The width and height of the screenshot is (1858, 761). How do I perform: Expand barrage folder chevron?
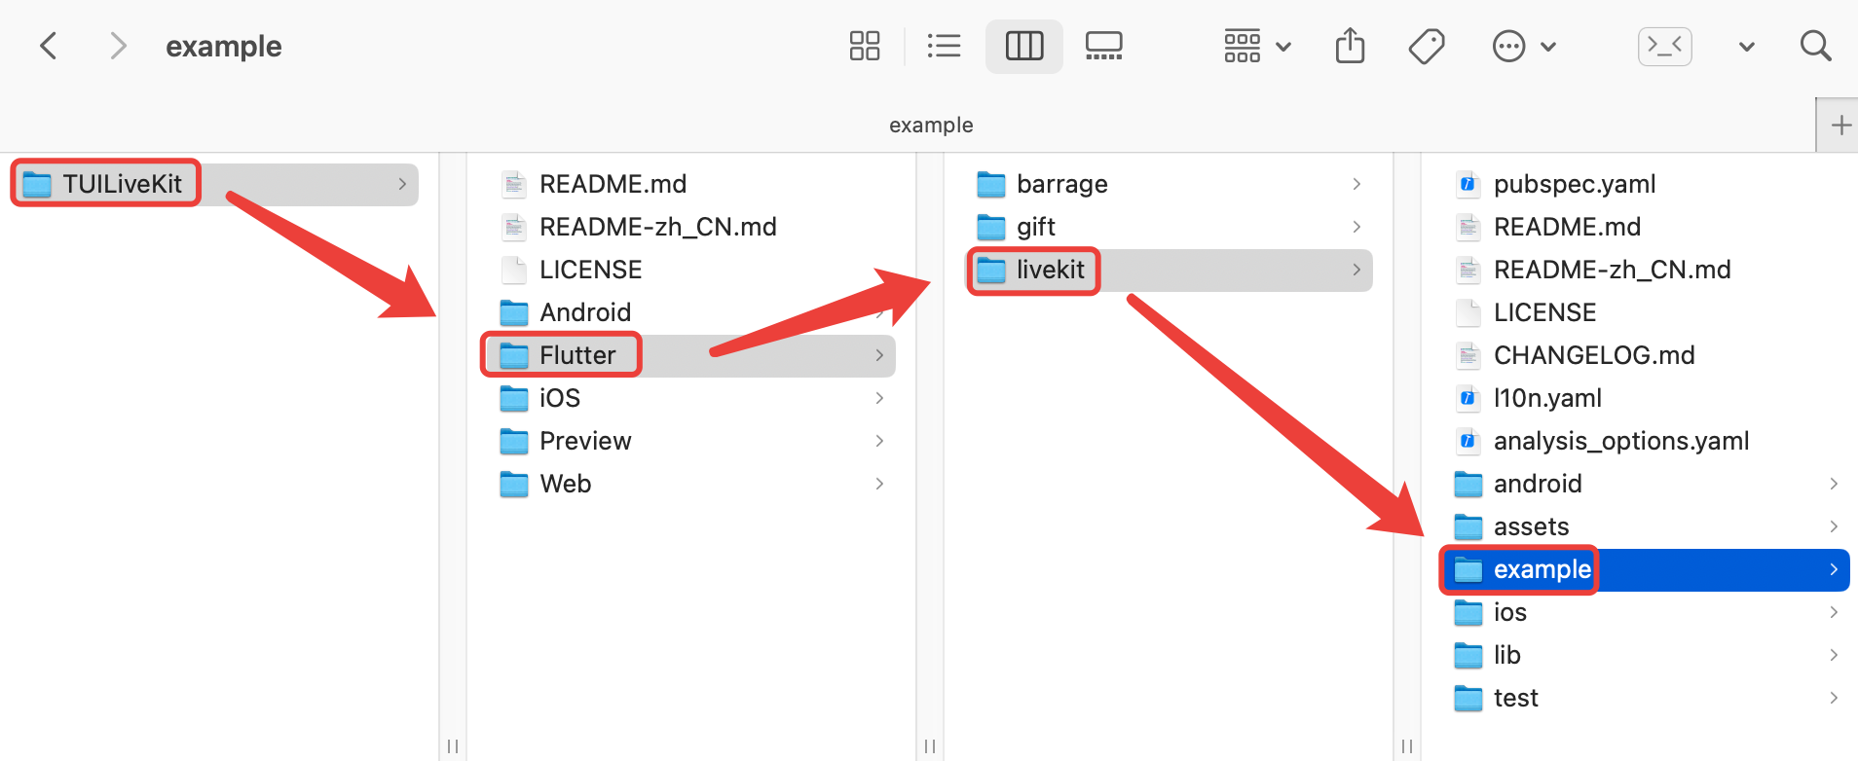pyautogui.click(x=1356, y=184)
